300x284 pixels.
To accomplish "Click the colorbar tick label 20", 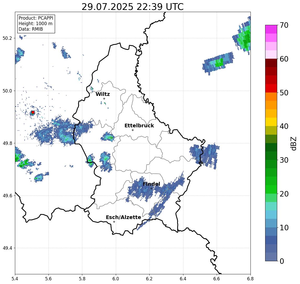I will tap(284, 194).
